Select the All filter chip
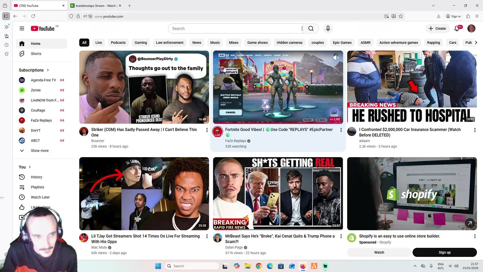This screenshot has width=483, height=272. coord(84,43)
